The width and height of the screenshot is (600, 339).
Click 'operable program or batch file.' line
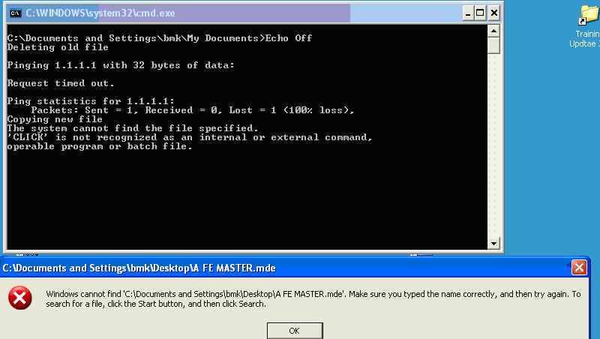pos(100,146)
